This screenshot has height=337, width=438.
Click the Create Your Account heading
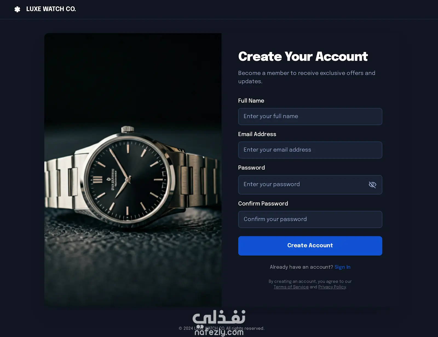(x=303, y=57)
